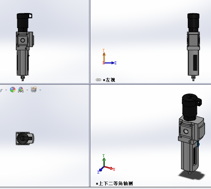Click the *上下二等角轴测 view label
The height and width of the screenshot is (189, 211).
pyautogui.click(x=114, y=183)
